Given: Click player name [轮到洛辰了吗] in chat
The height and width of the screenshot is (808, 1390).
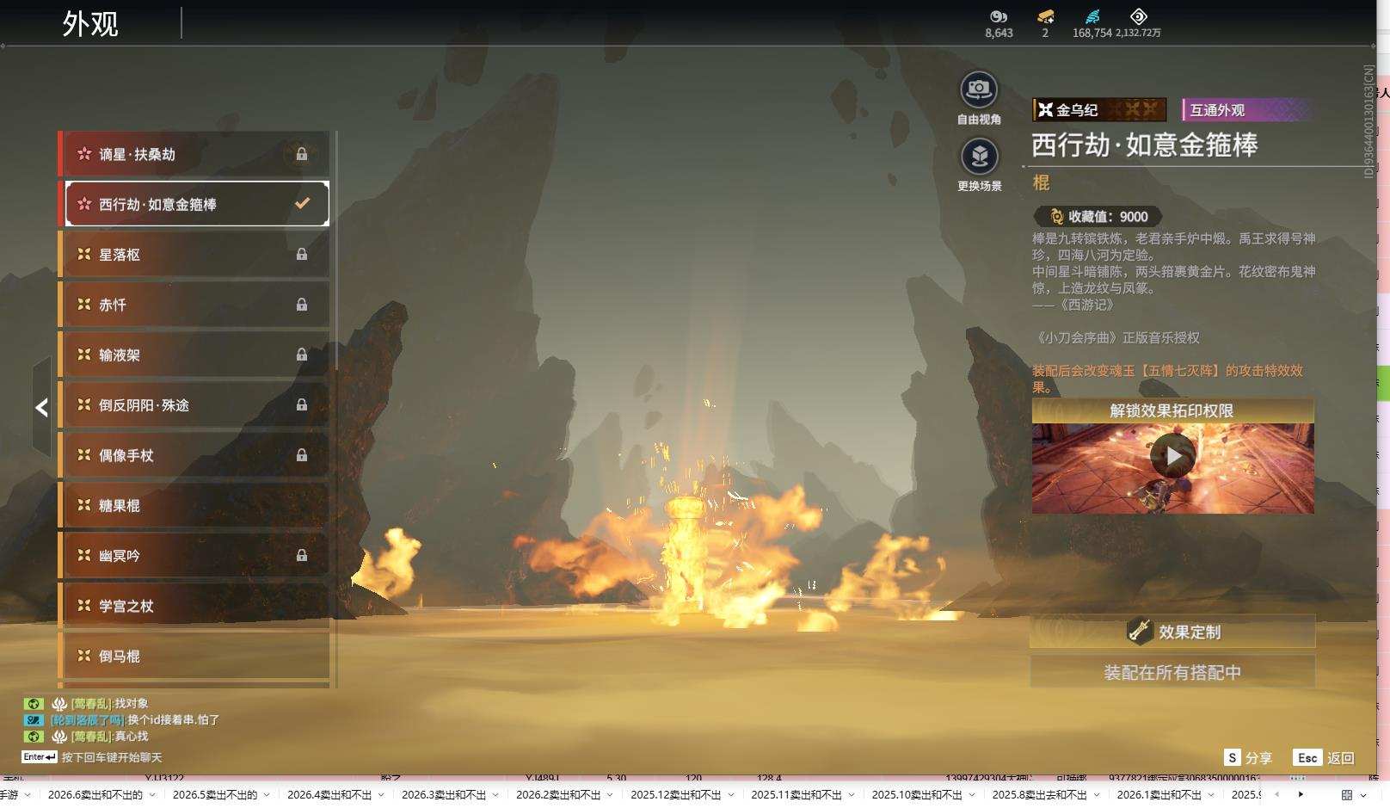Looking at the screenshot, I should [x=88, y=720].
